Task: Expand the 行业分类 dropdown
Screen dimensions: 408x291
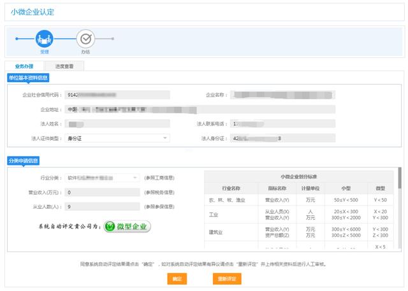Action: coord(102,178)
